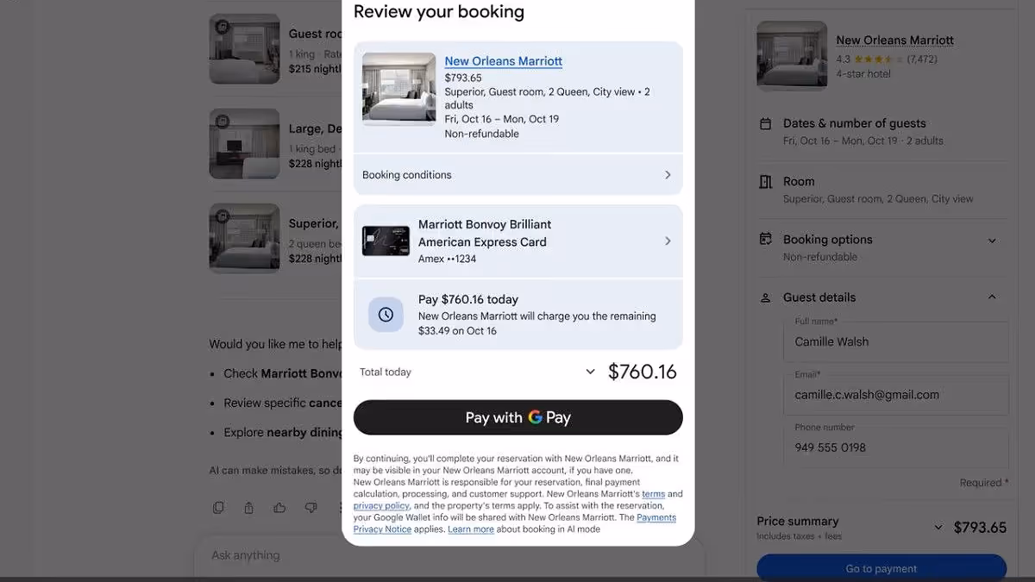1035x582 pixels.
Task: Click the copy response icon below the chat
Action: (218, 508)
